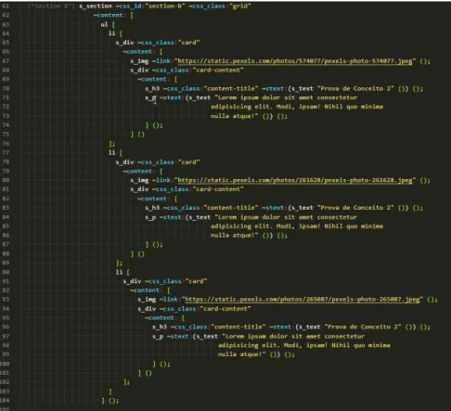Select line number 77 in gutter
Image resolution: width=451 pixels, height=411 pixels.
coord(6,152)
